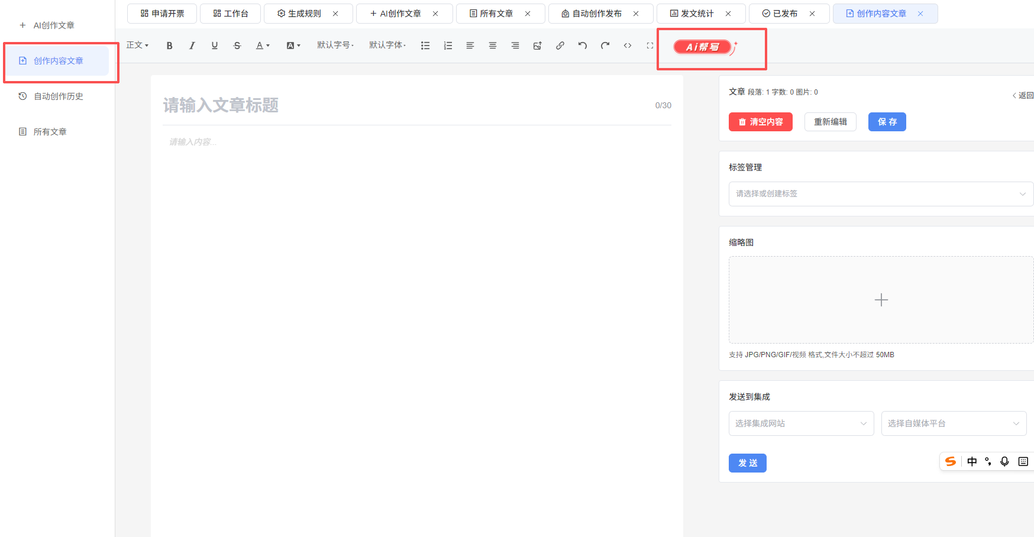Insert a bulleted list
Screen dimensions: 1034x537
point(425,46)
